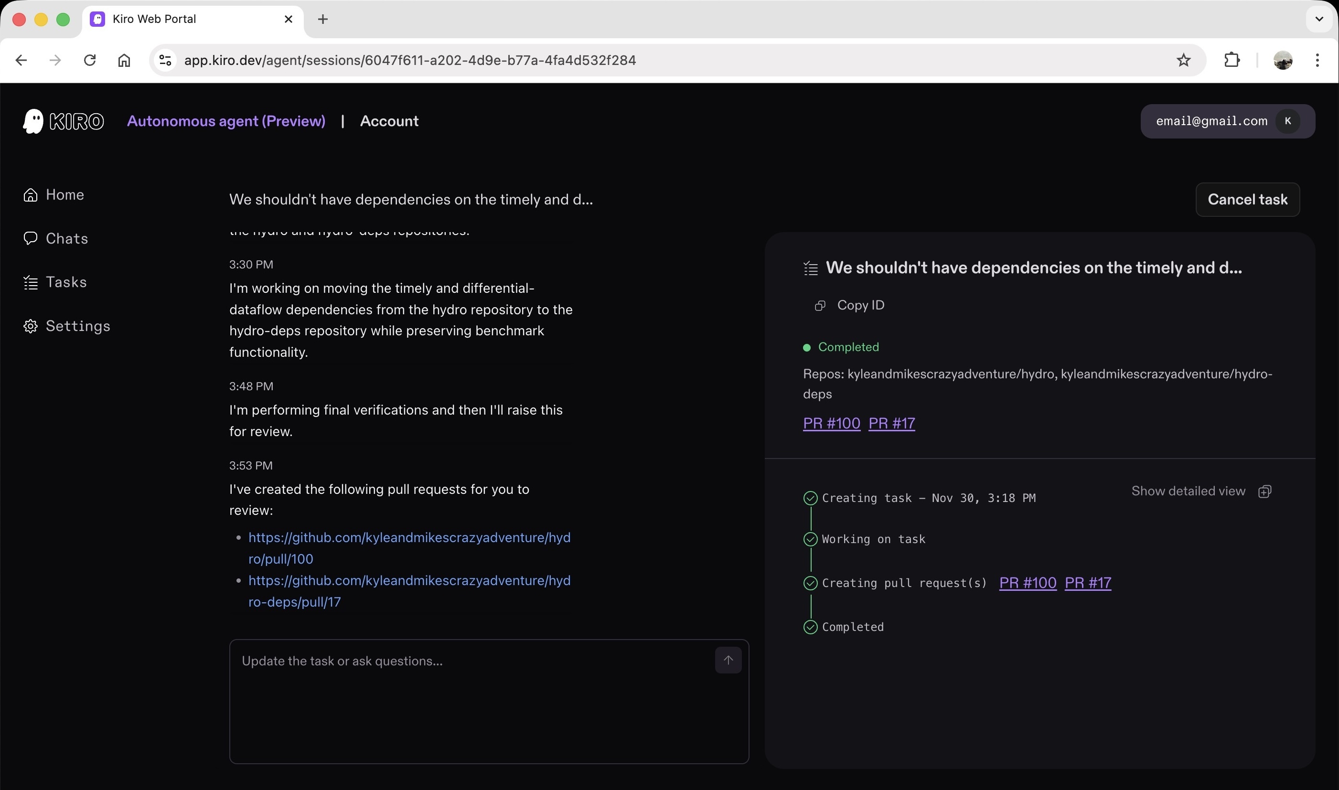
Task: Switch to the Account tab
Action: point(389,121)
